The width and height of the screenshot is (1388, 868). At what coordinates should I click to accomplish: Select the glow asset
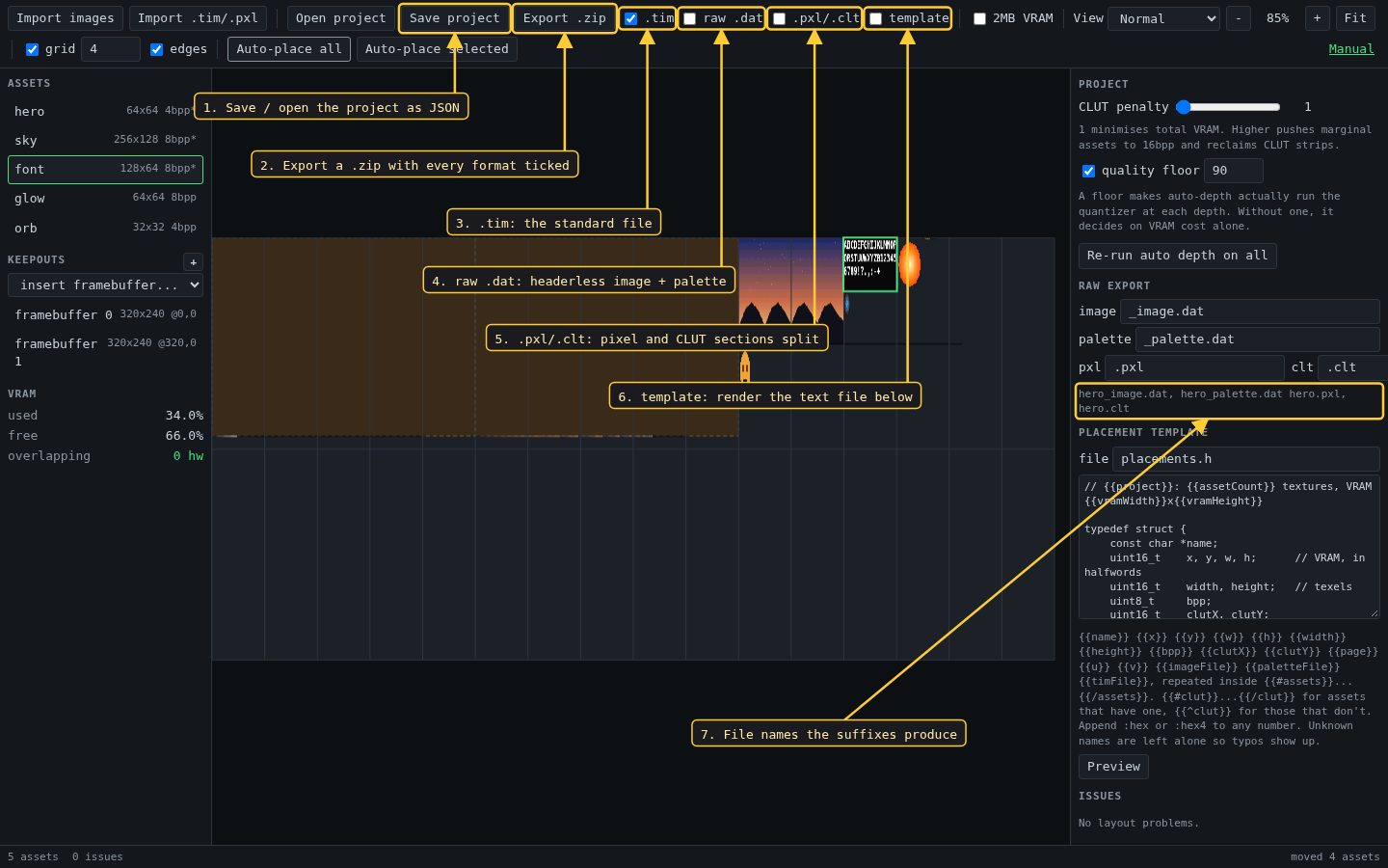coord(105,199)
